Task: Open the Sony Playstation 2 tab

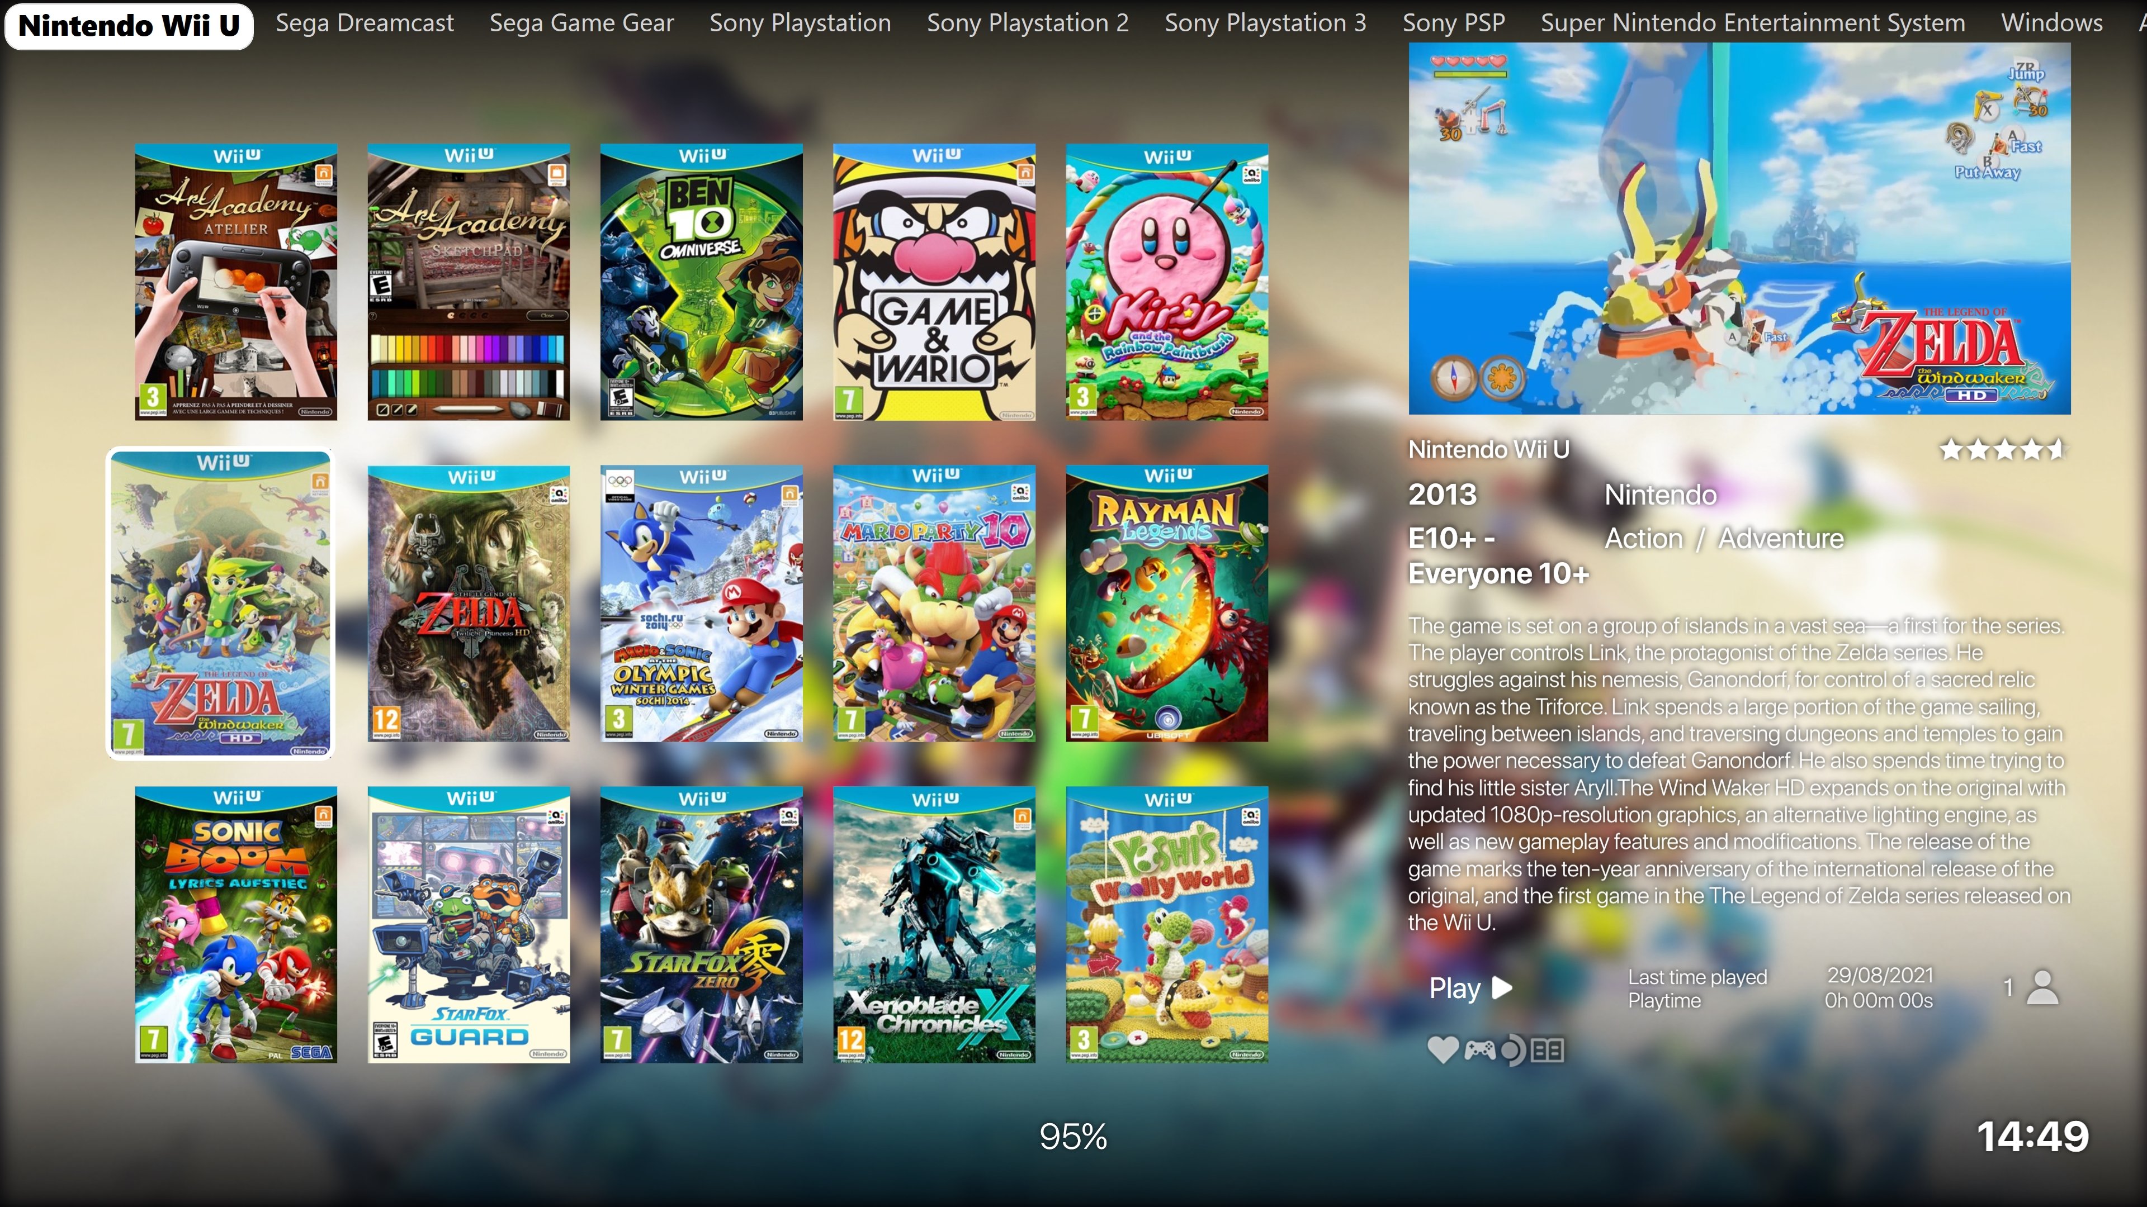Action: [1028, 23]
